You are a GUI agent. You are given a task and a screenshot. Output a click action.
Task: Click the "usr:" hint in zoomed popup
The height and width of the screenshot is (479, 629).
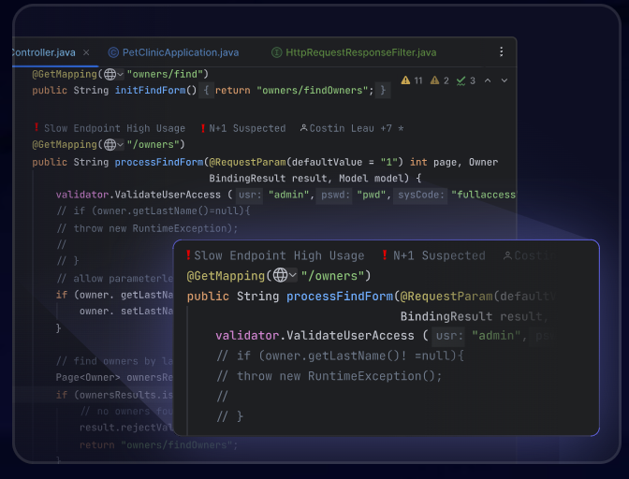pyautogui.click(x=449, y=335)
